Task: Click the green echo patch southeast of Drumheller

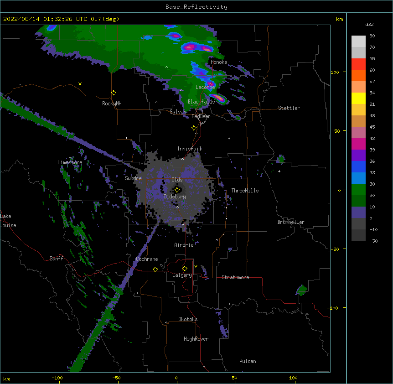Action: pos(302,290)
